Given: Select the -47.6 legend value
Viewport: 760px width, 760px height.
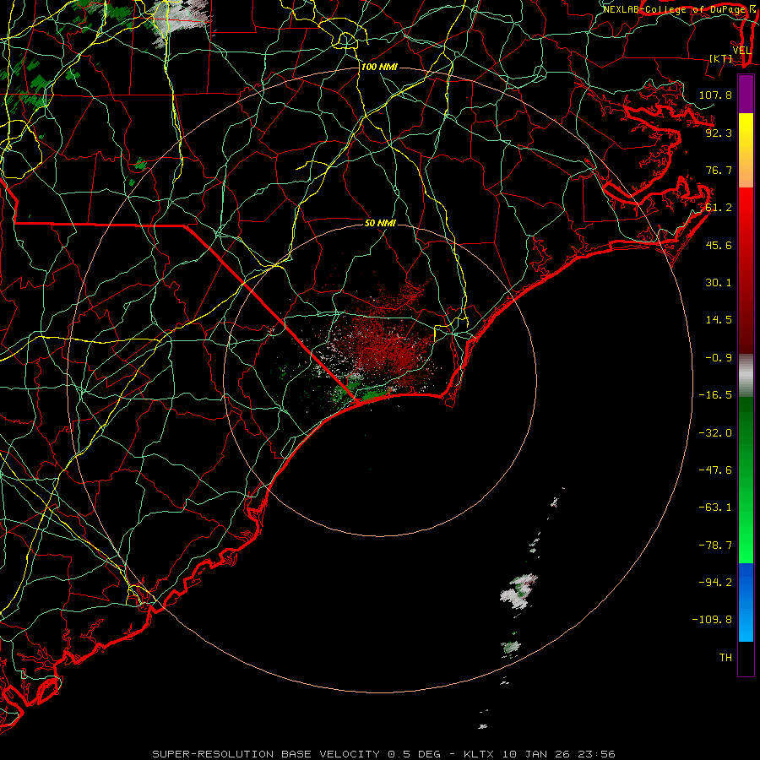Looking at the screenshot, I should tap(715, 470).
